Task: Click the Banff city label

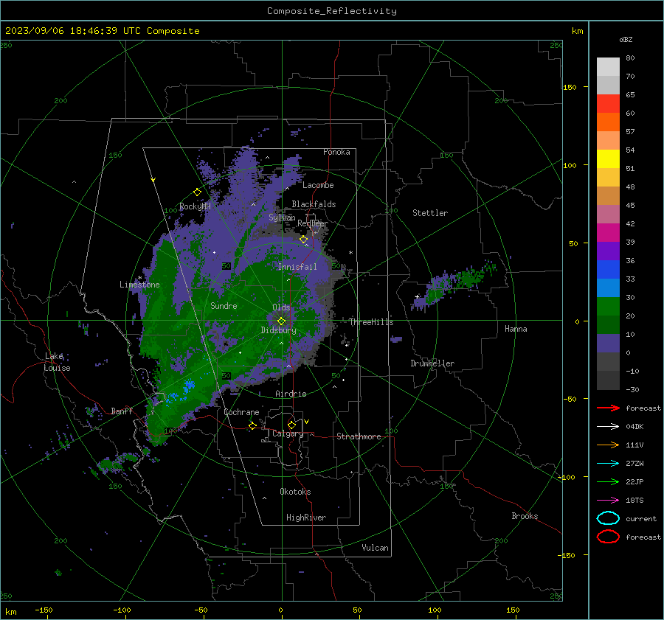Action: point(122,411)
